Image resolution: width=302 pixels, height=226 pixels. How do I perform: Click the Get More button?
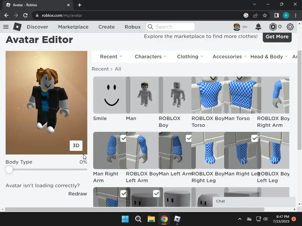click(x=277, y=37)
